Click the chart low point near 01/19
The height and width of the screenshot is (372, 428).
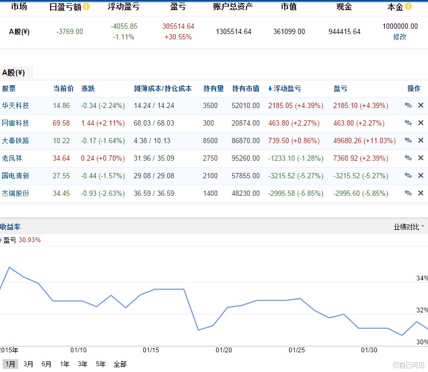pyautogui.click(x=199, y=330)
